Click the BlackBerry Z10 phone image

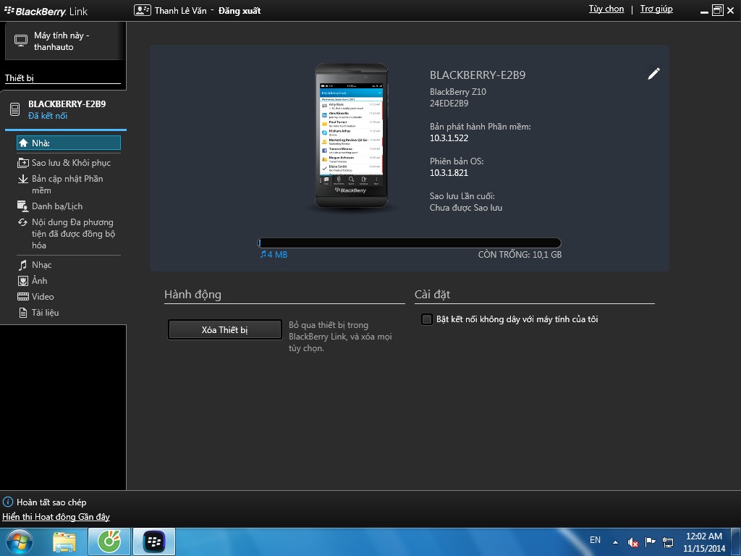click(351, 135)
